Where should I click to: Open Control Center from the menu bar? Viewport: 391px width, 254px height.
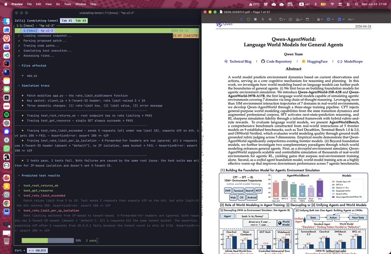[348, 4]
